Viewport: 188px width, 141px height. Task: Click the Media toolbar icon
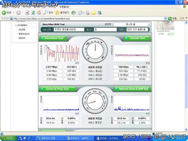click(x=73, y=12)
